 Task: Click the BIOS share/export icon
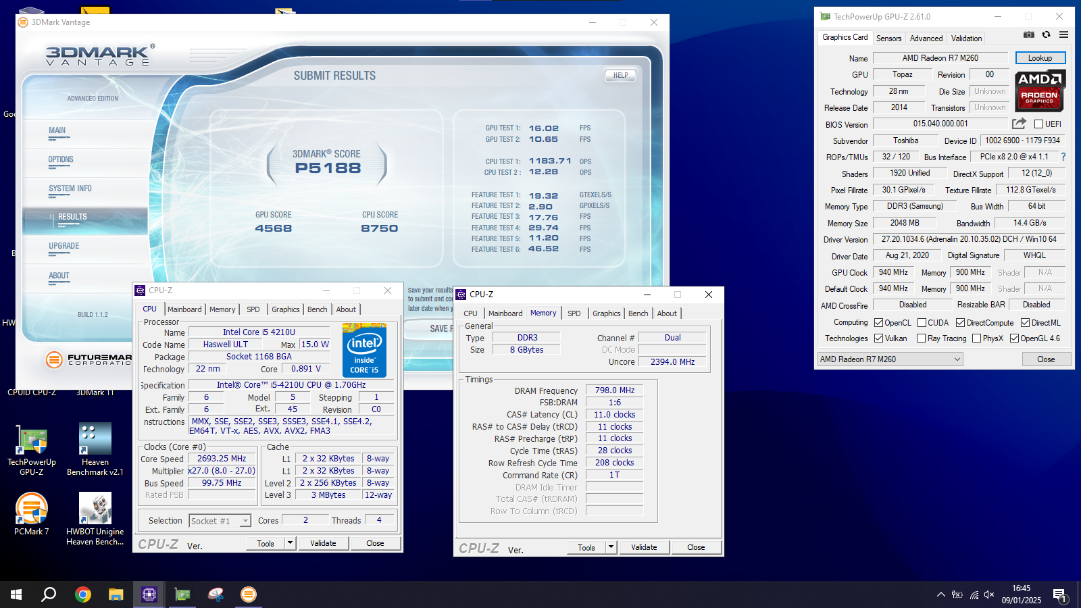pyautogui.click(x=1019, y=124)
